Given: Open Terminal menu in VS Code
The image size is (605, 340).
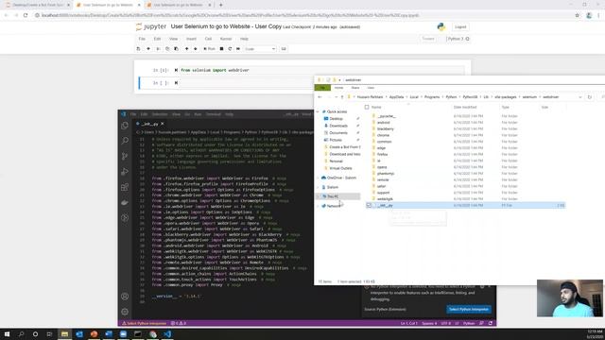Looking at the screenshot, I should point(213,114).
